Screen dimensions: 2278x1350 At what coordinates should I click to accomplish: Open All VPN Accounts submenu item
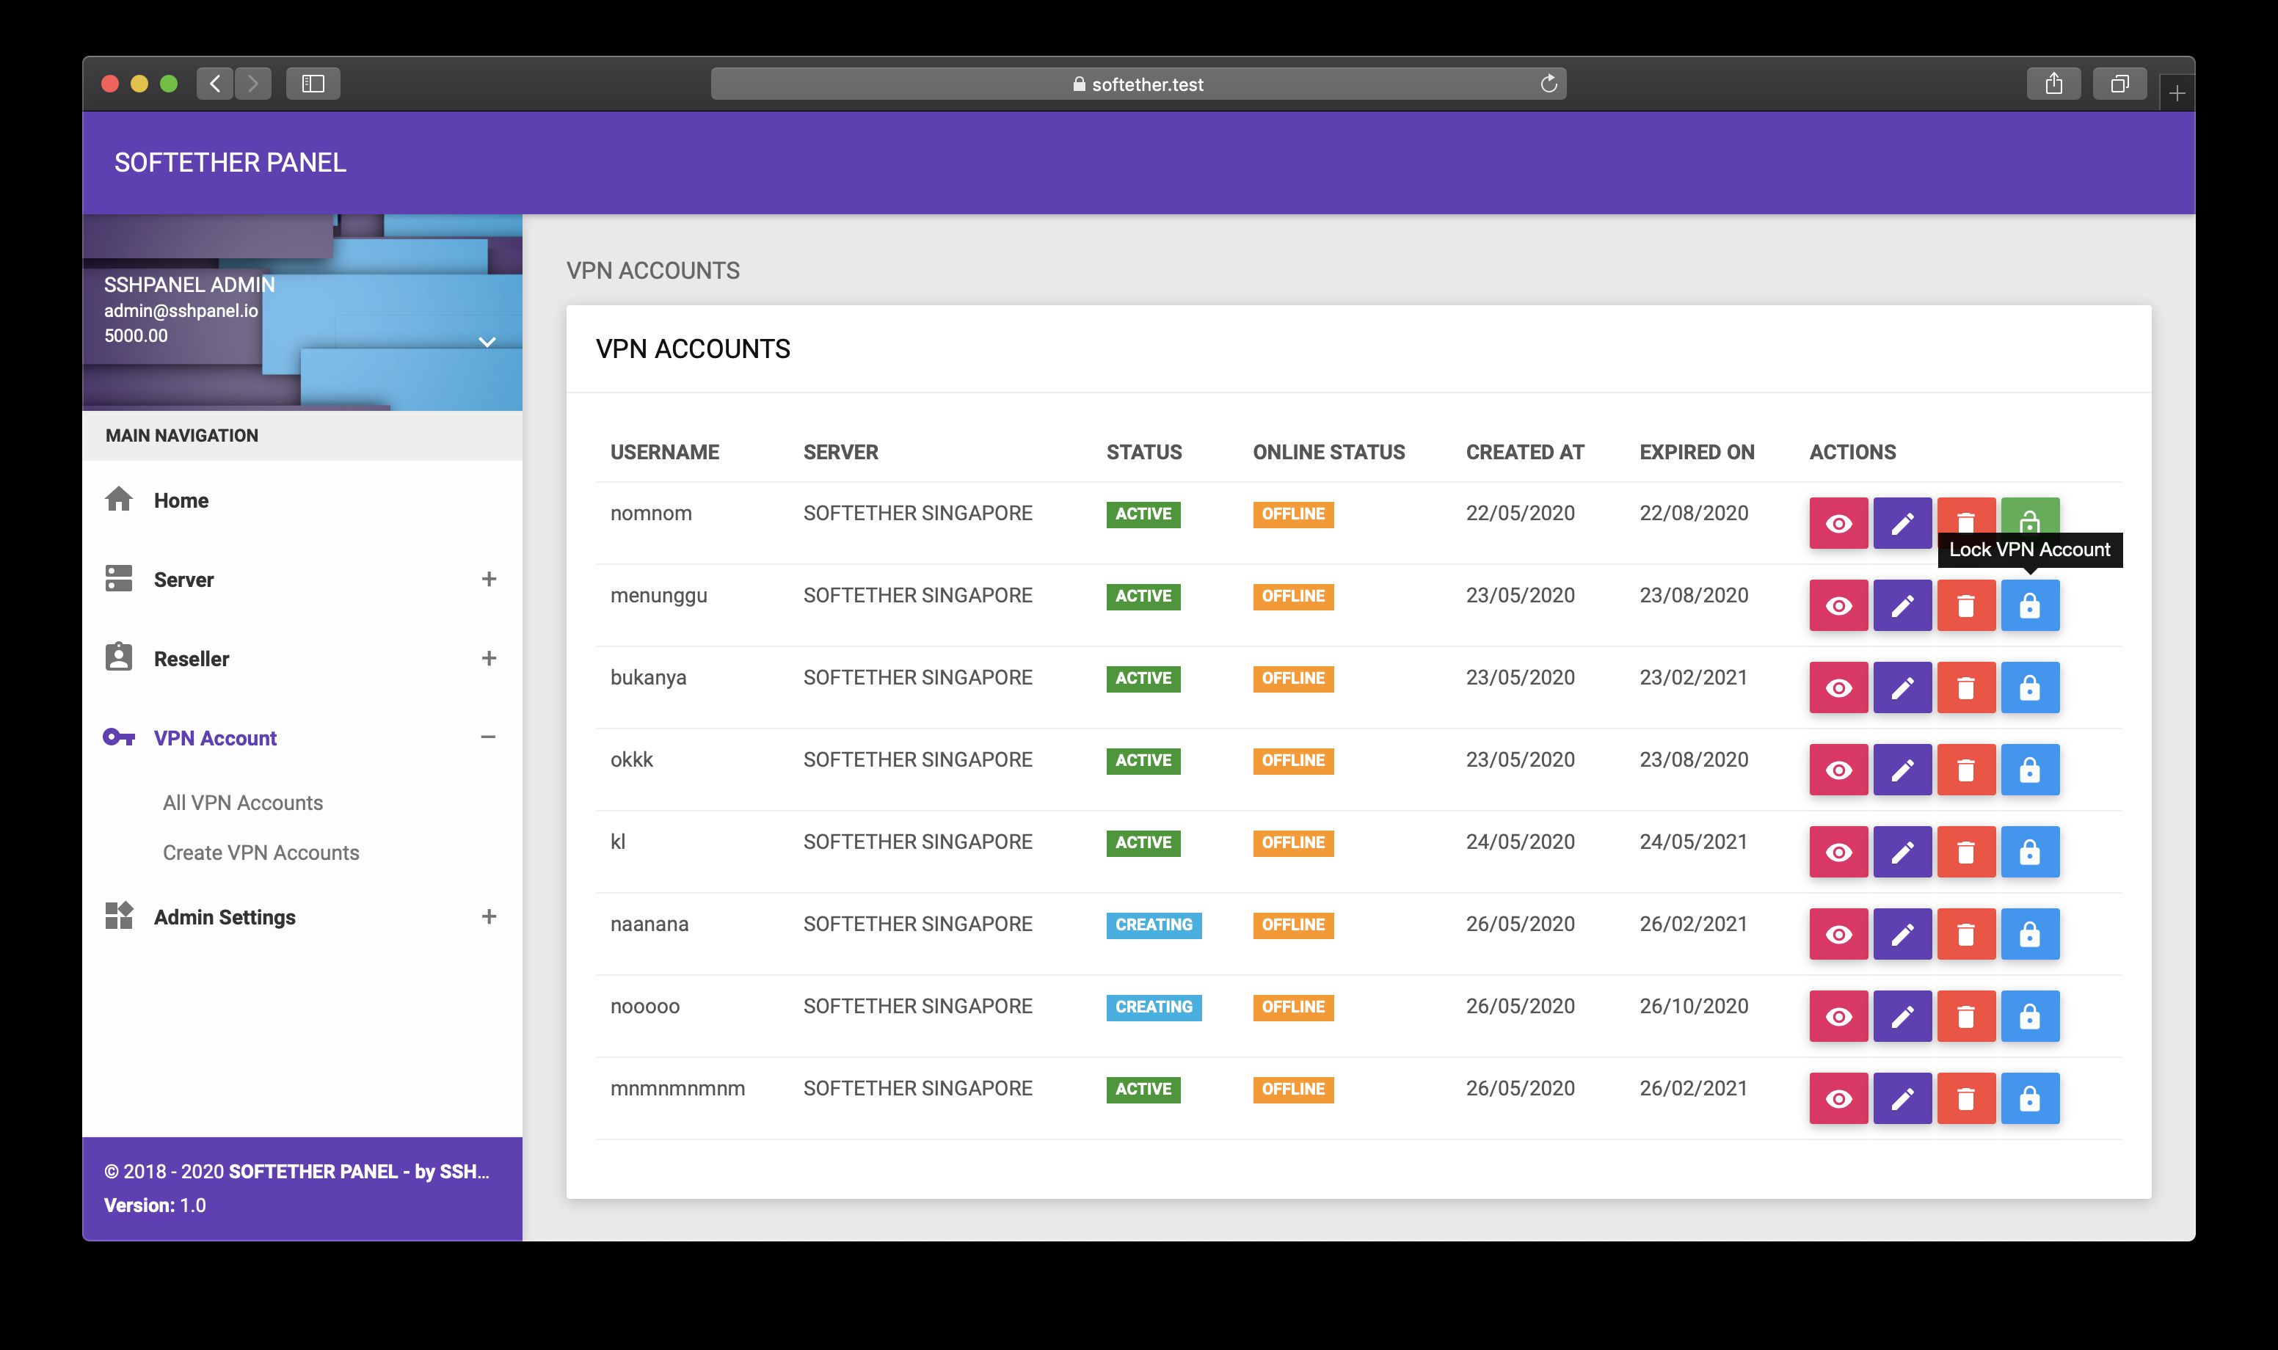click(x=242, y=803)
